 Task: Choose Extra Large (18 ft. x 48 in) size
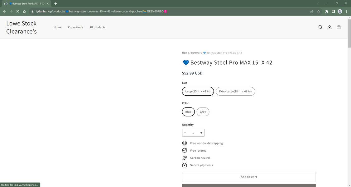[235, 91]
